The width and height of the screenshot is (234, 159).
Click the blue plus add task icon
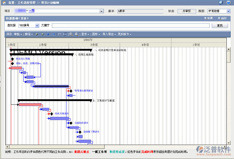pyautogui.click(x=48, y=34)
